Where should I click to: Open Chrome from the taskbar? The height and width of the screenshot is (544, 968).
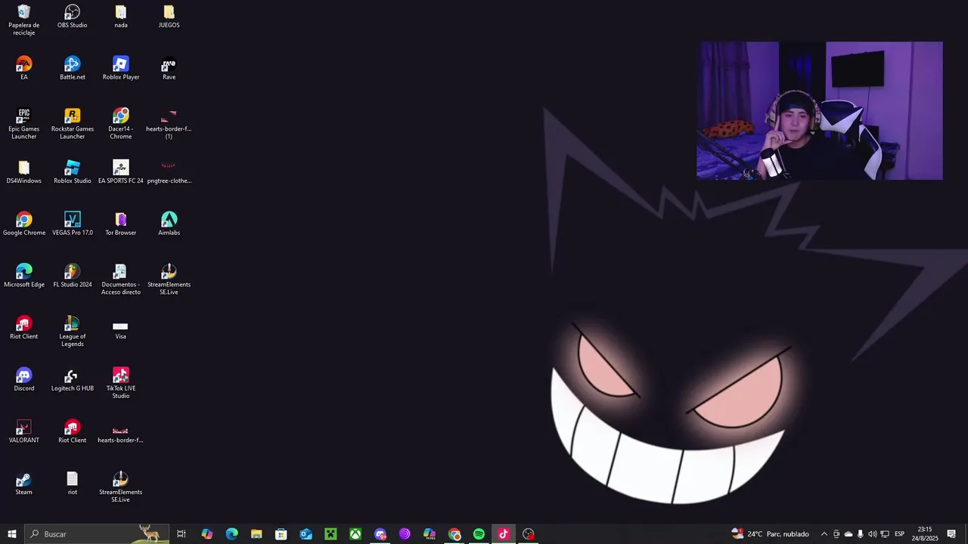454,534
